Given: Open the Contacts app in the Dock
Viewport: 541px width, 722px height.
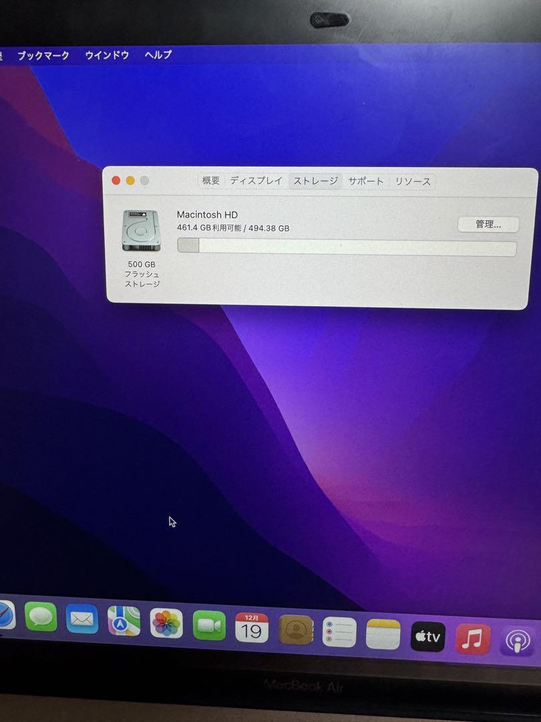Looking at the screenshot, I should pyautogui.click(x=296, y=630).
